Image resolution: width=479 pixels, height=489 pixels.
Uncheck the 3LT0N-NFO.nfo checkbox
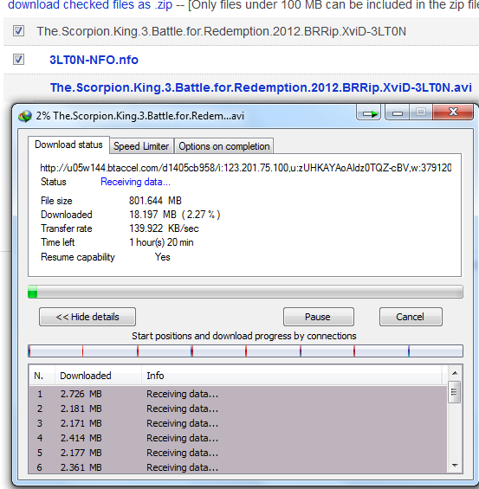coord(18,59)
